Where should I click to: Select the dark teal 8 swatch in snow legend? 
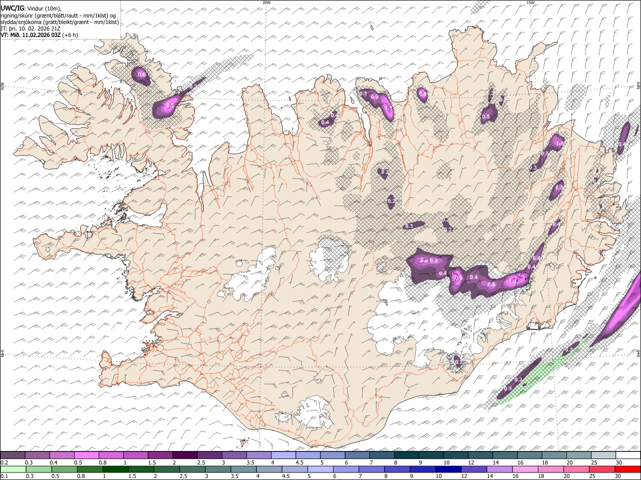(x=406, y=455)
